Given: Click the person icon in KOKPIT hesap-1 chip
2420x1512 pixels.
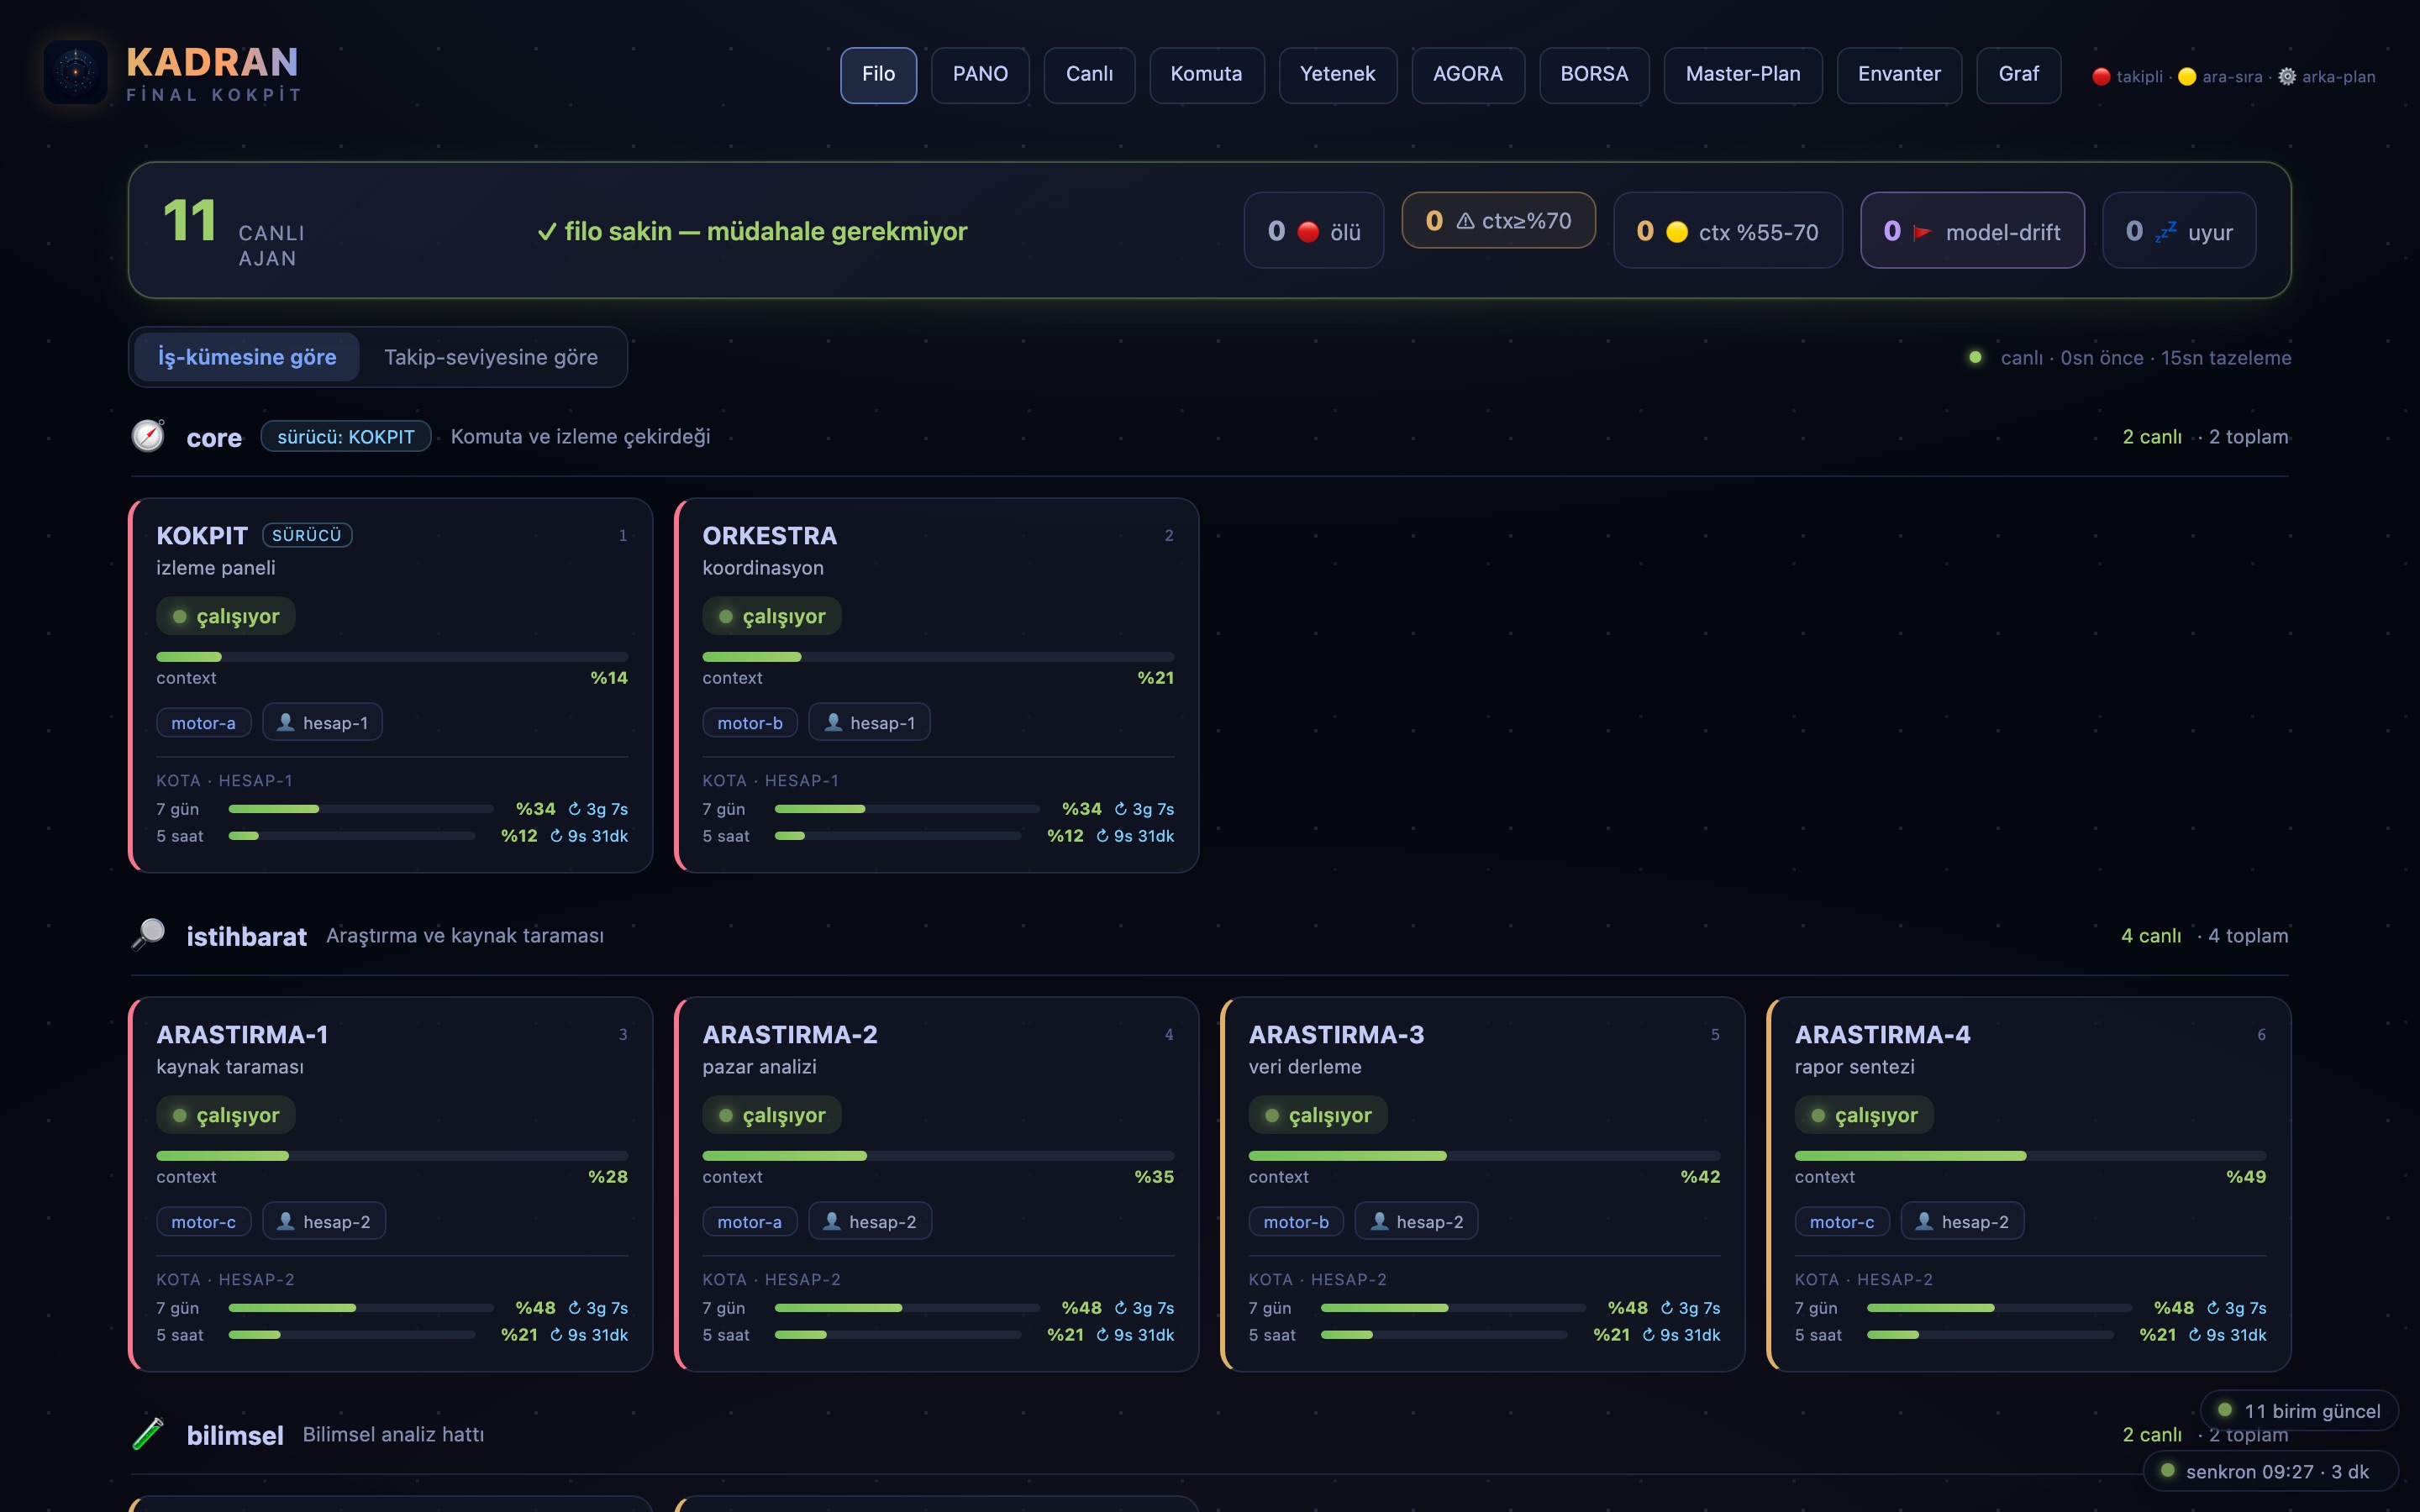Looking at the screenshot, I should tap(286, 722).
